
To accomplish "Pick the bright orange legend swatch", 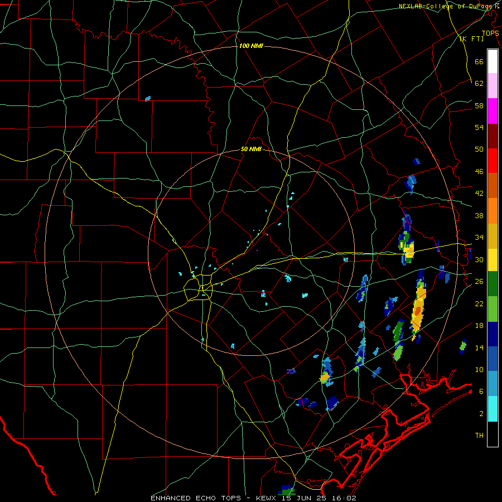I will coord(493,211).
